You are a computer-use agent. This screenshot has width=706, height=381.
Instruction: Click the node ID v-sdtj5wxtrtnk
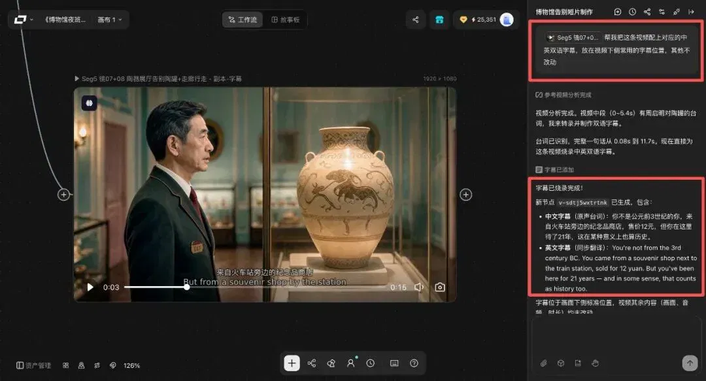coord(582,203)
